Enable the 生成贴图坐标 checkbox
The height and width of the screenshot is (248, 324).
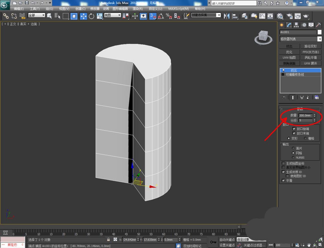tap(283, 163)
